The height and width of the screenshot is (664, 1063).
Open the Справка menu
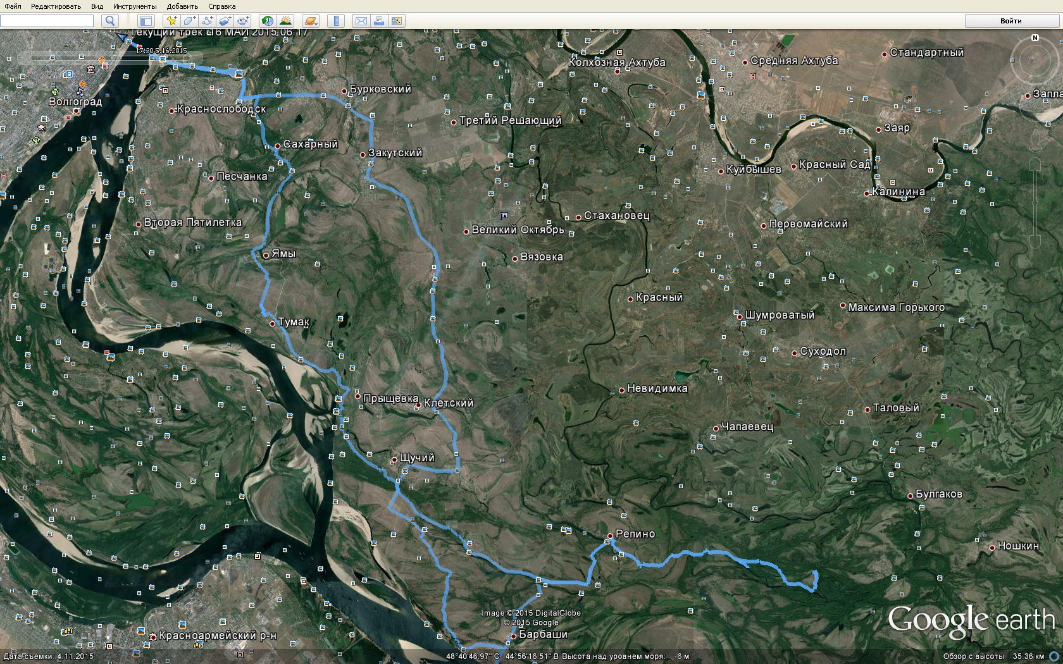click(x=221, y=6)
